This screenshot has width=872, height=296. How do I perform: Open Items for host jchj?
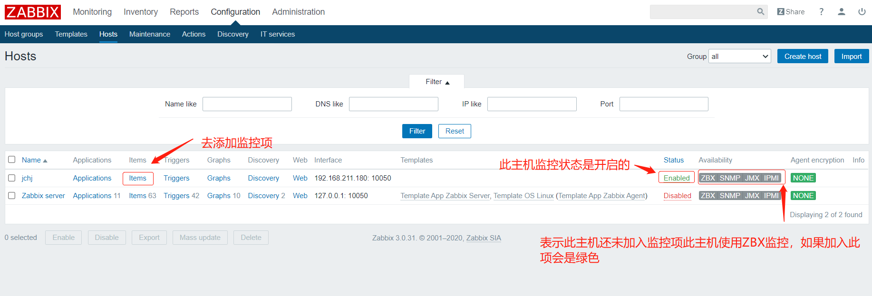click(x=138, y=178)
